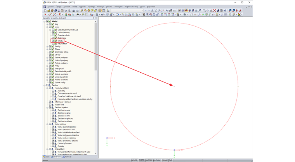
Task: Expand the Tělesa tree node
Action: (x=47, y=49)
